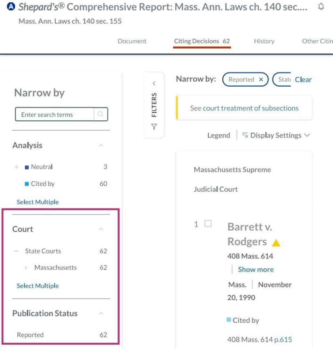Viewport: 333px width, 349px height.
Task: Select the Massachusetts court filter
Action: [x=56, y=268]
